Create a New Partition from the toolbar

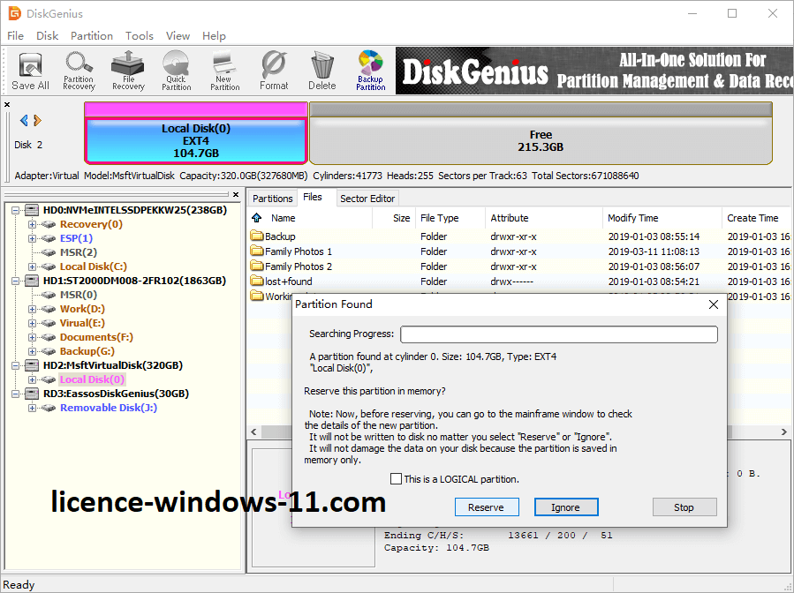(x=224, y=71)
